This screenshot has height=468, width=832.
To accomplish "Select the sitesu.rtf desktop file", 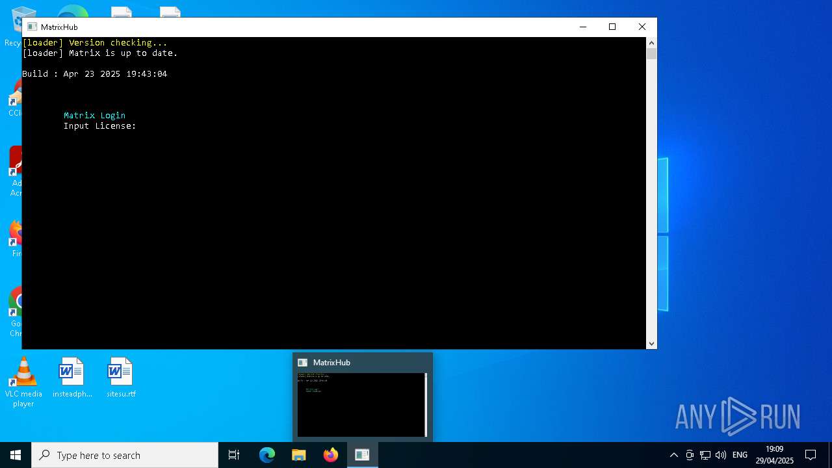I will [121, 378].
